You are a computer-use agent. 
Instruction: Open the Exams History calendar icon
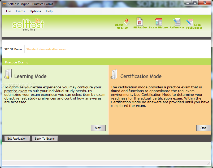coord(159,22)
